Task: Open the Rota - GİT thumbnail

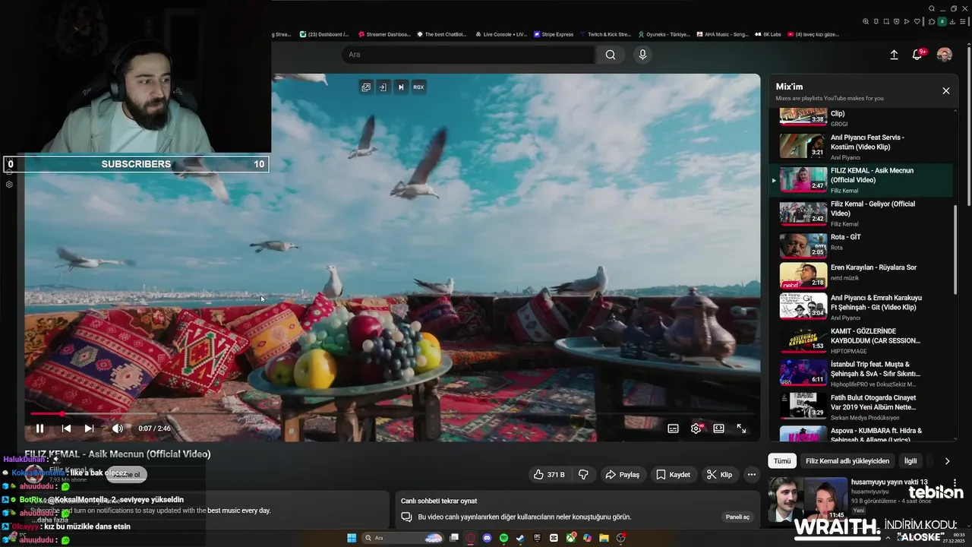Action: (803, 246)
